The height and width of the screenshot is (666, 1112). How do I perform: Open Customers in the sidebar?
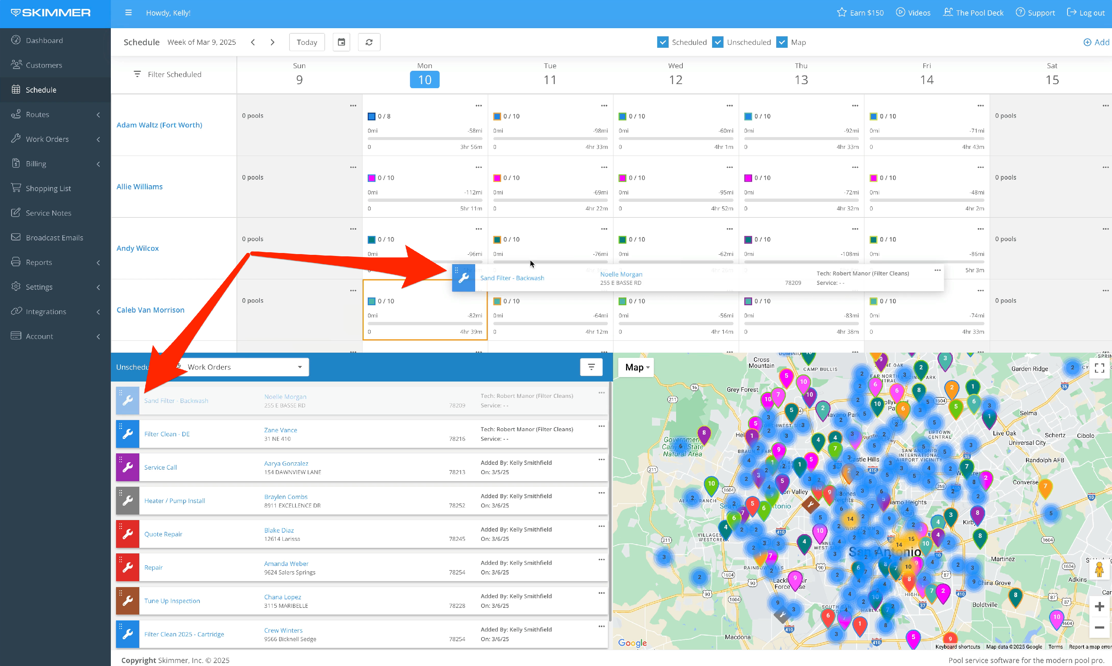click(x=44, y=65)
